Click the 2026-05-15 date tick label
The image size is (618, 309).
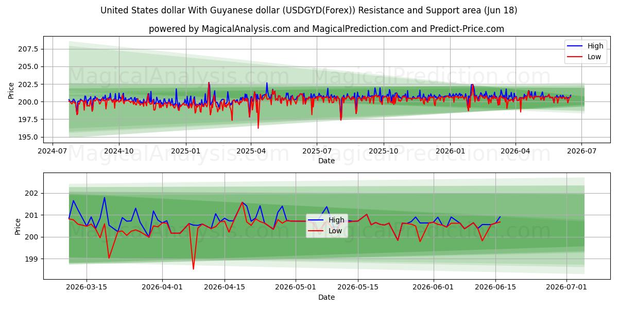pyautogui.click(x=358, y=287)
